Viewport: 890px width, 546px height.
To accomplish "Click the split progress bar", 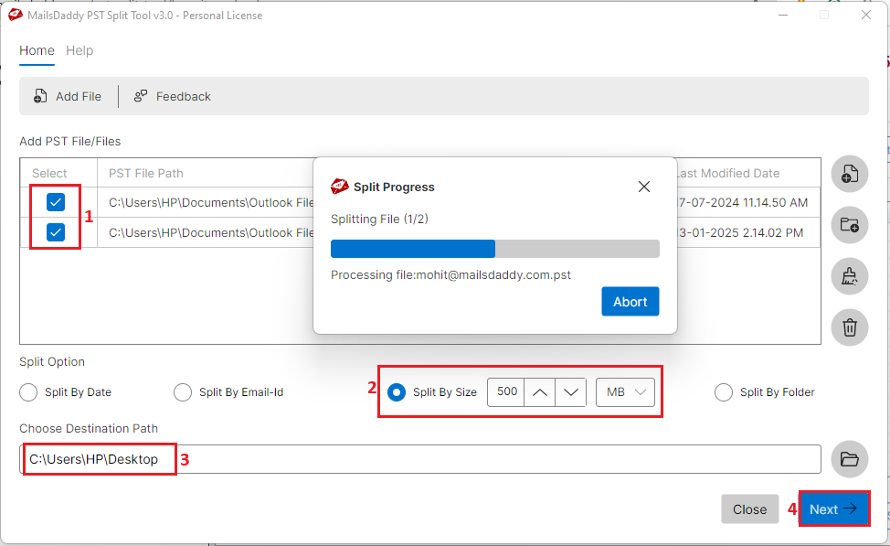I will pyautogui.click(x=495, y=249).
